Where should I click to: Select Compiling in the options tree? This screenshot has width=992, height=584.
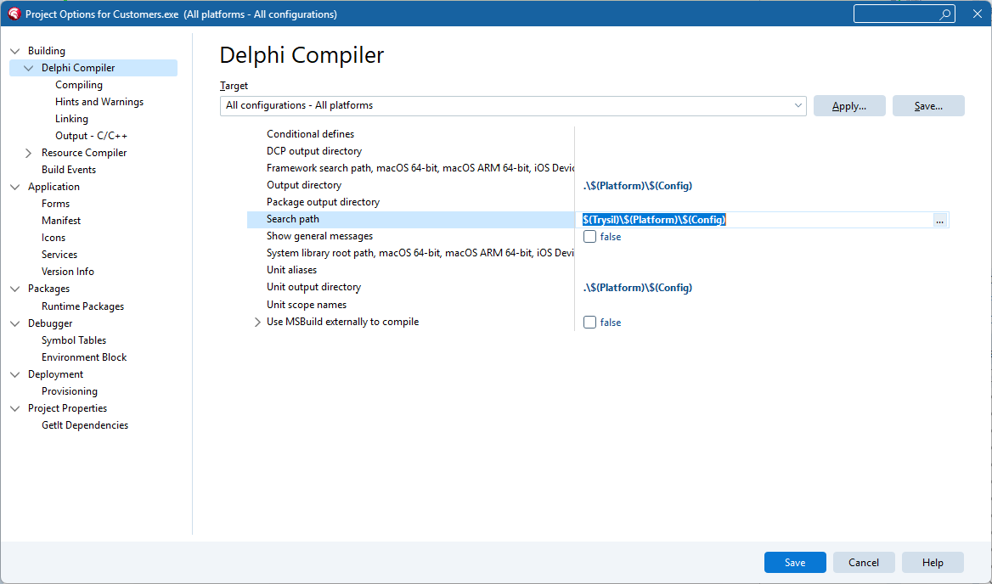click(x=79, y=85)
